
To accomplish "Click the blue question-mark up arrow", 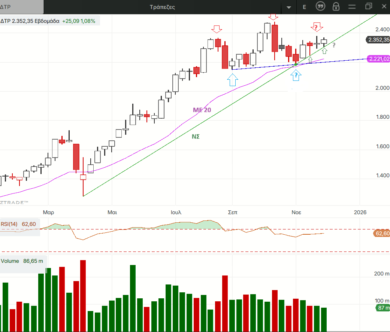I will tap(296, 76).
